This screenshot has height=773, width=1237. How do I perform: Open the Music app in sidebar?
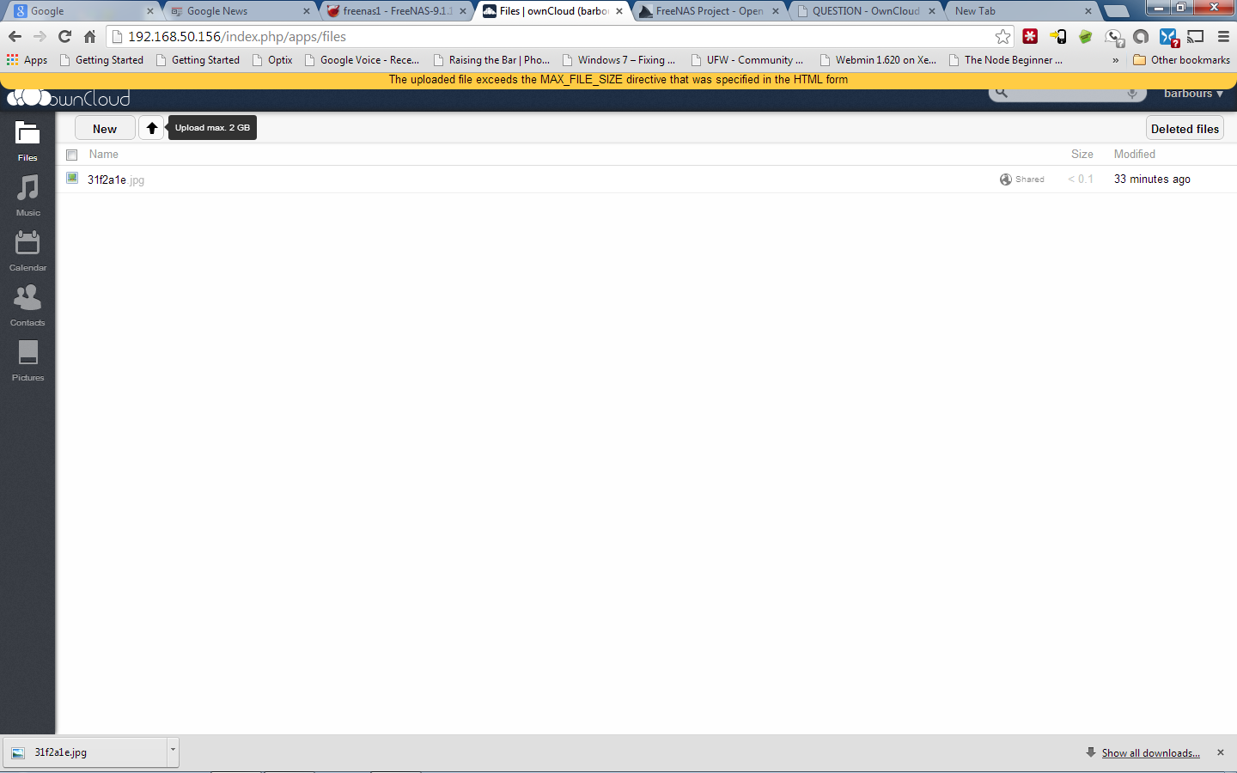point(27,196)
